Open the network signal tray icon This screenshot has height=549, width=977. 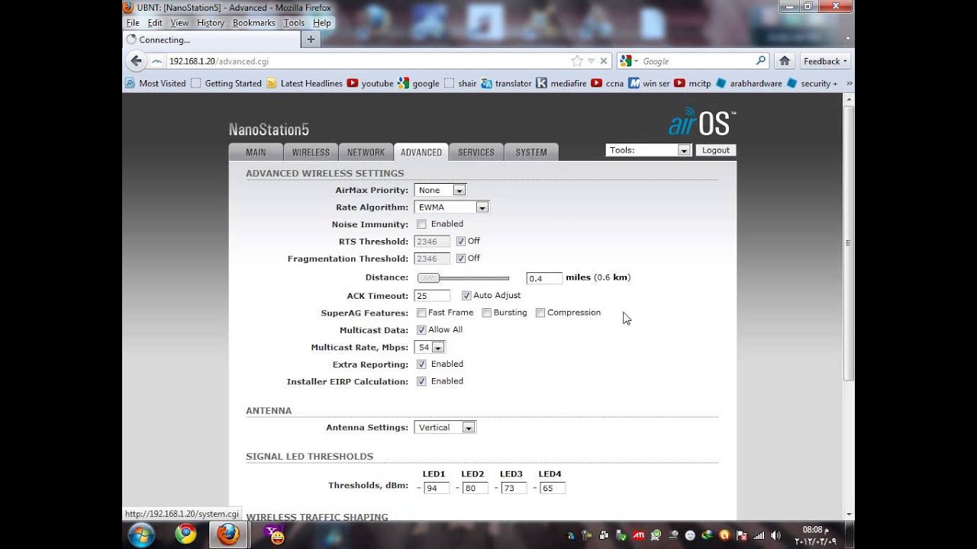[759, 535]
